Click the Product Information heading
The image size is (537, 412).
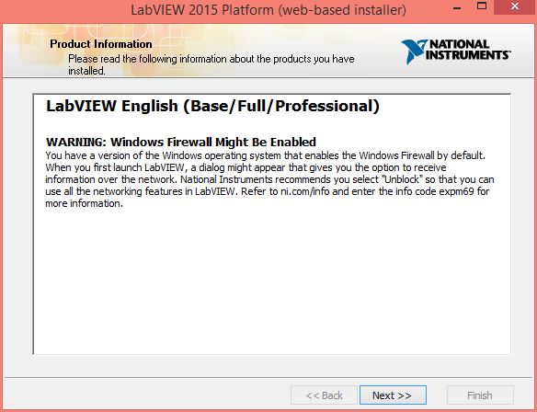tap(101, 44)
